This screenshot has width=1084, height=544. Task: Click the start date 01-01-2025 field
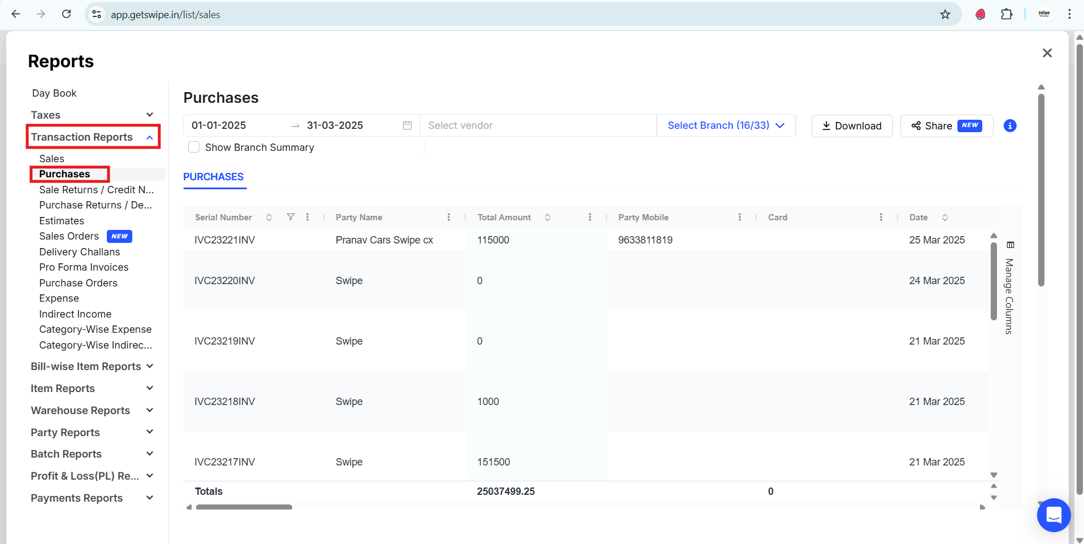[x=219, y=125]
